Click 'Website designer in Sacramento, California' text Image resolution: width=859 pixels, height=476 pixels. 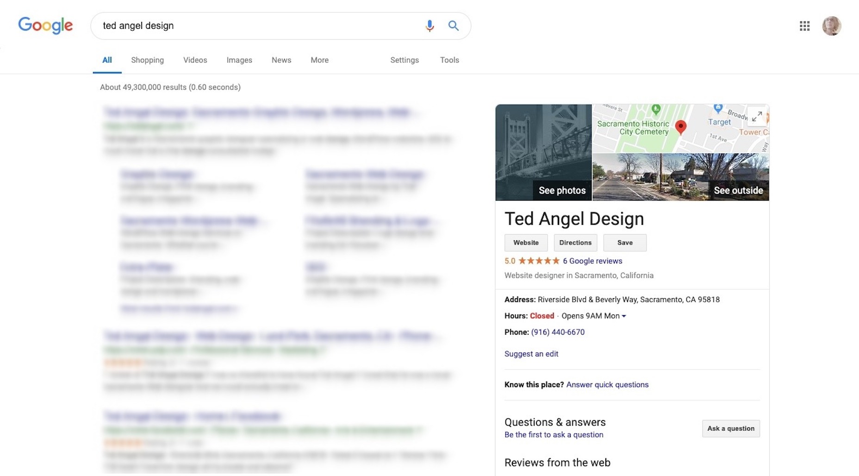[579, 276]
